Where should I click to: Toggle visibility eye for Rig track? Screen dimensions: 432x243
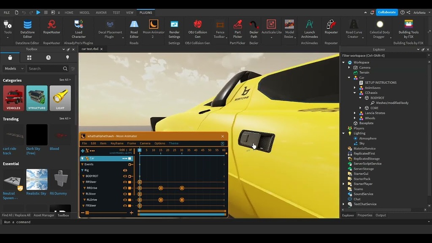click(125, 170)
